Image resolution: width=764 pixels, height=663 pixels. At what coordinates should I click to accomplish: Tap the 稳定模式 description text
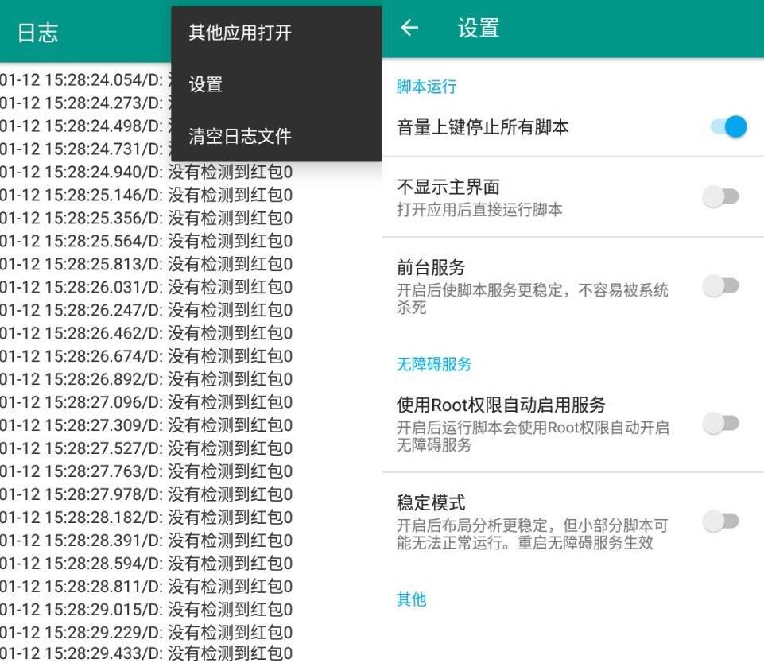(532, 535)
